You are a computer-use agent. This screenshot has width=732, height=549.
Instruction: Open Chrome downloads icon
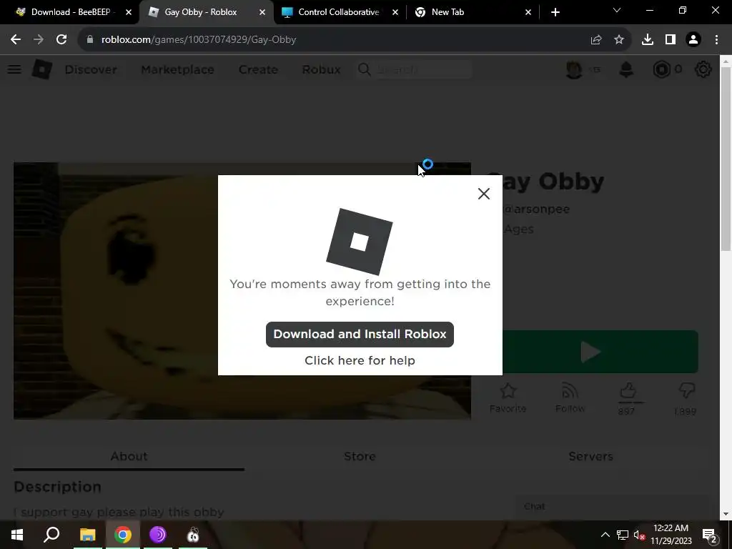(x=648, y=40)
